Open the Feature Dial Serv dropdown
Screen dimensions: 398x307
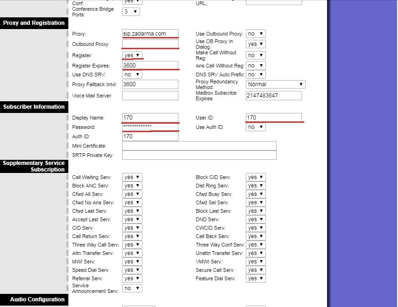[256, 278]
